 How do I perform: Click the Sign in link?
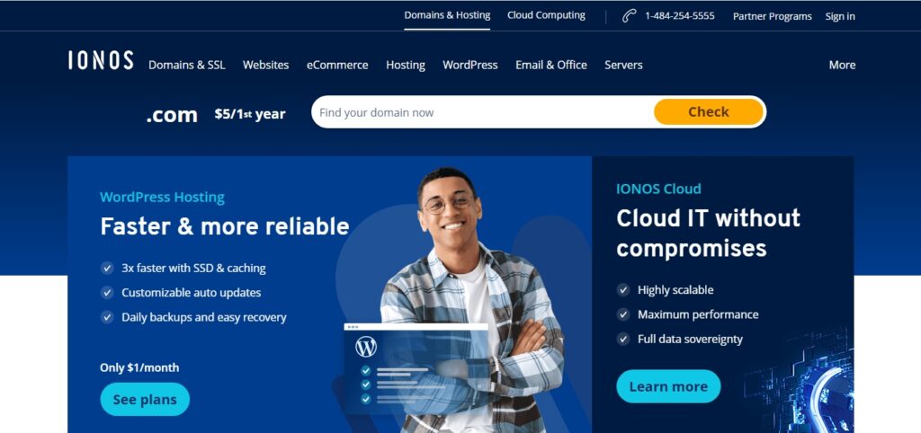(x=840, y=16)
